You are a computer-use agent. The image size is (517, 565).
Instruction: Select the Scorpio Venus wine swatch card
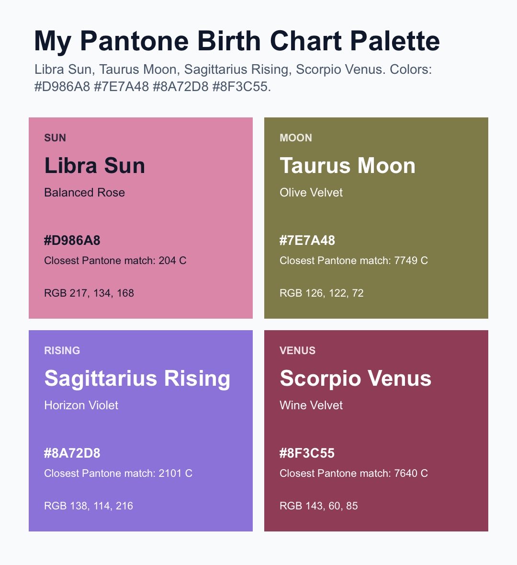pos(376,431)
